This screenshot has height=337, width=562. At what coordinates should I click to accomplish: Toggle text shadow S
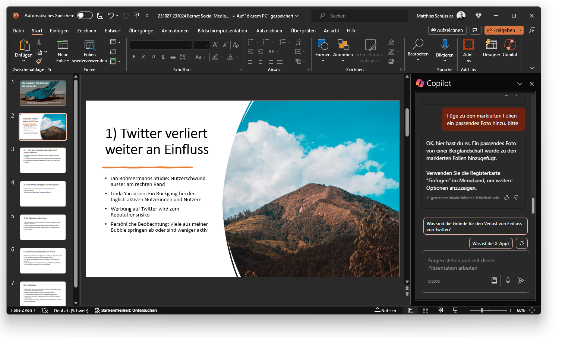163,57
